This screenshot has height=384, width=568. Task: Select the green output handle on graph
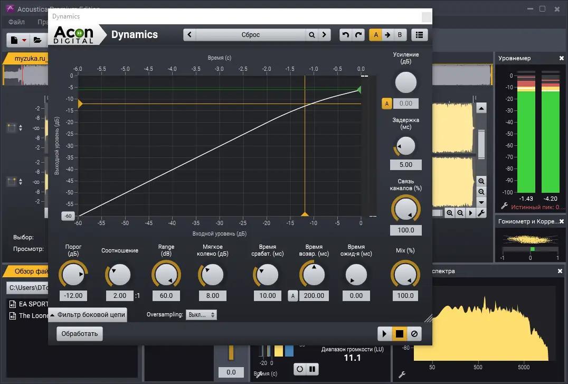point(359,89)
